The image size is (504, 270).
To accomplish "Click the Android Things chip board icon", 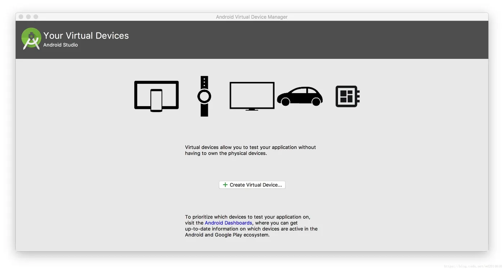I will tap(347, 96).
